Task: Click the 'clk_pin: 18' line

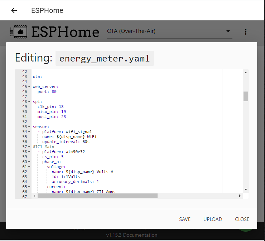Action: 50,107
